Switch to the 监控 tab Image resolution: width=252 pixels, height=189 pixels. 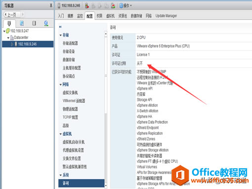click(80, 16)
